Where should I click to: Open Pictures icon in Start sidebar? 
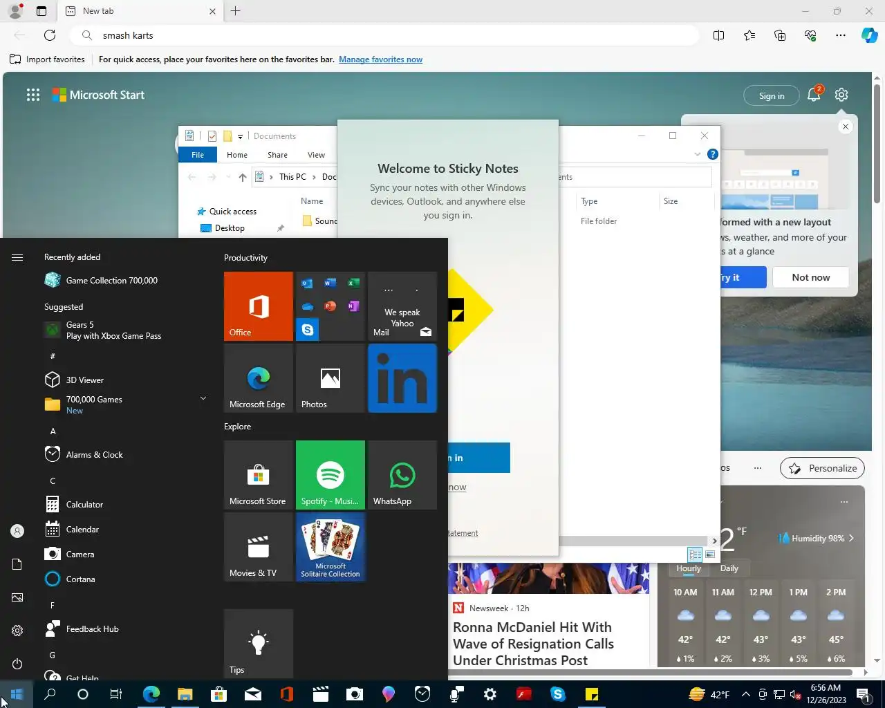[x=17, y=597]
